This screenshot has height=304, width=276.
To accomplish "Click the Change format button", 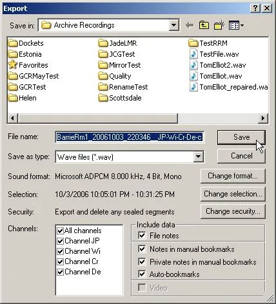I will pos(233,176).
